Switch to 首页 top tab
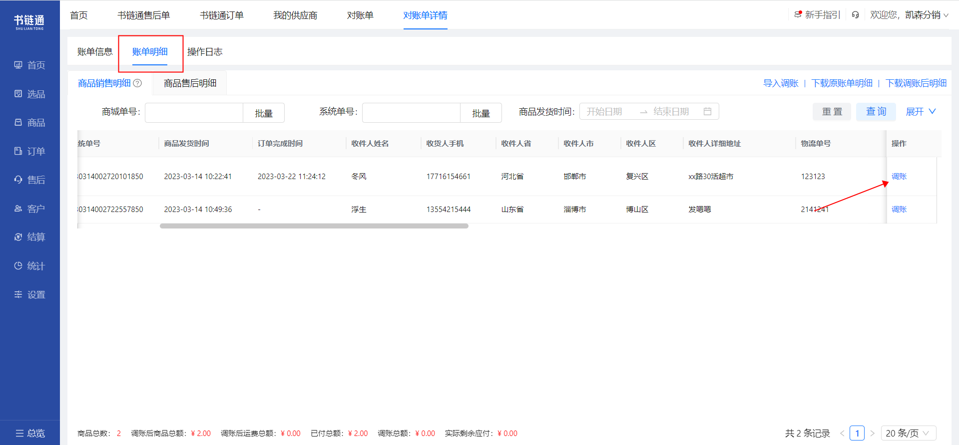This screenshot has width=959, height=445. [x=79, y=15]
